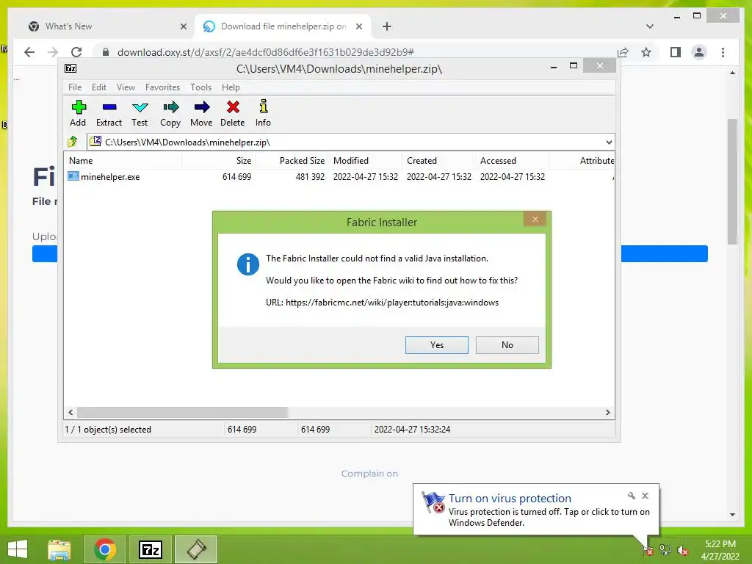Click Yes in Fabric Installer dialog
752x564 pixels.
pyautogui.click(x=436, y=345)
